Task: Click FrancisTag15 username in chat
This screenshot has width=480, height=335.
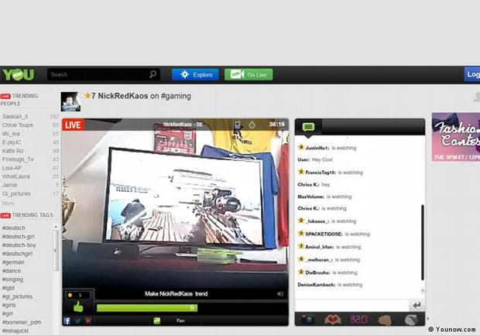Action: [x=321, y=173]
